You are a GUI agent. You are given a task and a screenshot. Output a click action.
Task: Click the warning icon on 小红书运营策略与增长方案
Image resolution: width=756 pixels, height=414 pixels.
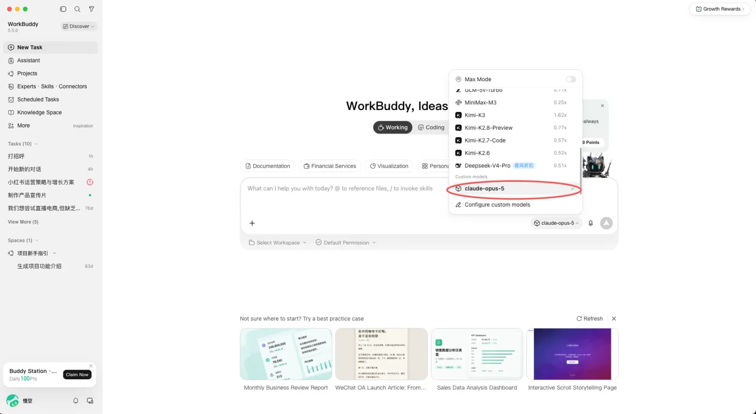pos(90,182)
